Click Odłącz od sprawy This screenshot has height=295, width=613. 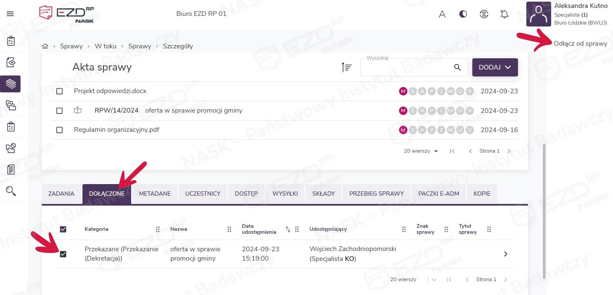(580, 44)
